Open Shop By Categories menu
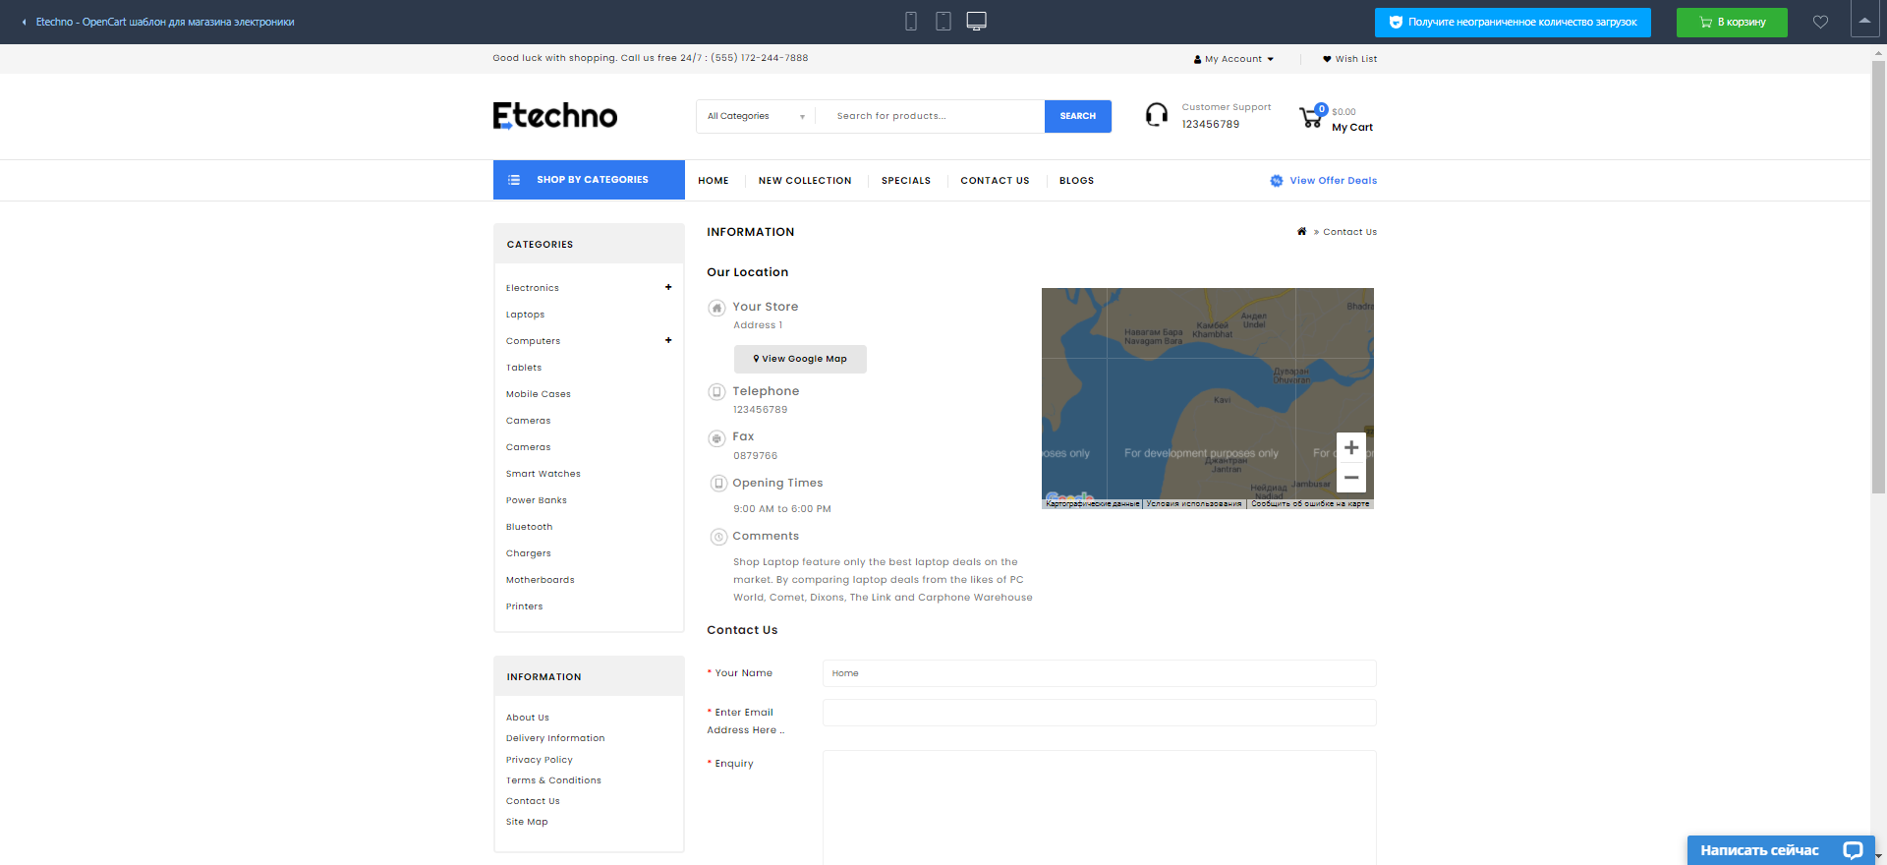 (x=589, y=180)
